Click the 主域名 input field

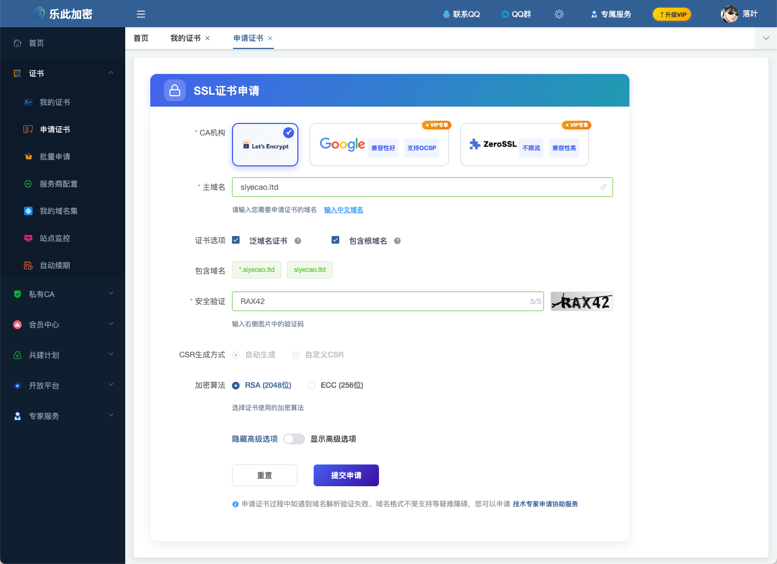(x=423, y=187)
